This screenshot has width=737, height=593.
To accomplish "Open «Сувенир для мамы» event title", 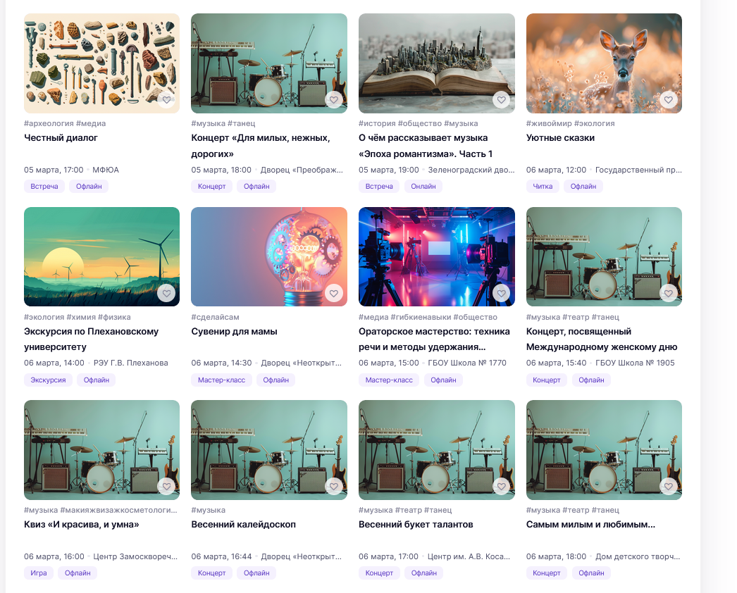I will (234, 332).
